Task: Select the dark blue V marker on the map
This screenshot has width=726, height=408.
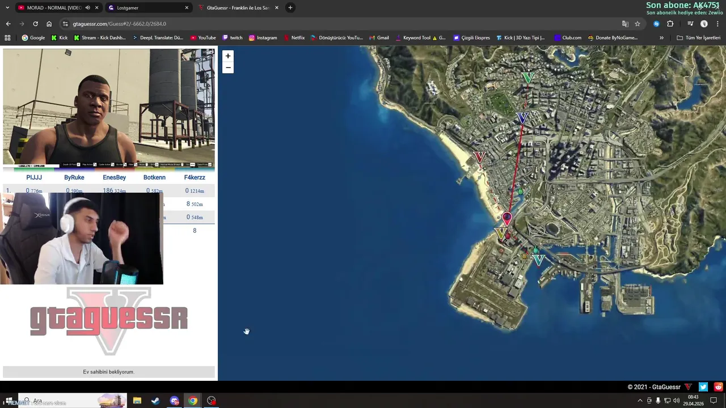Action: point(522,118)
